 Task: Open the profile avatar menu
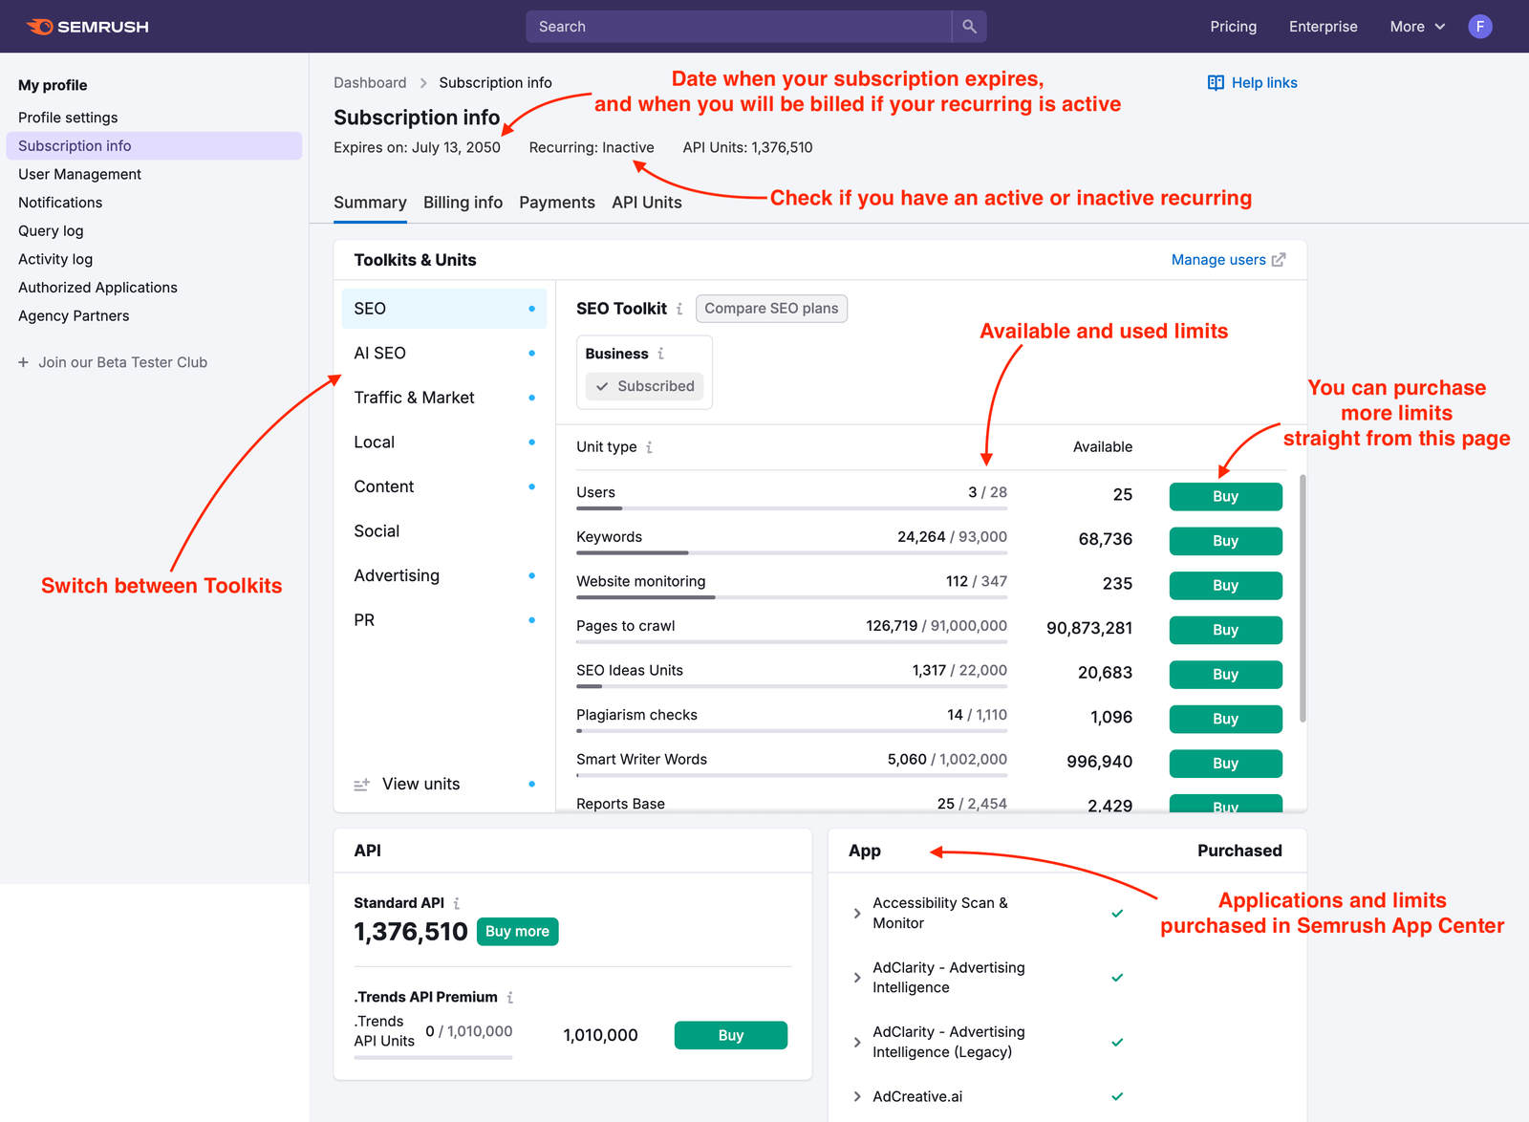coord(1479,26)
